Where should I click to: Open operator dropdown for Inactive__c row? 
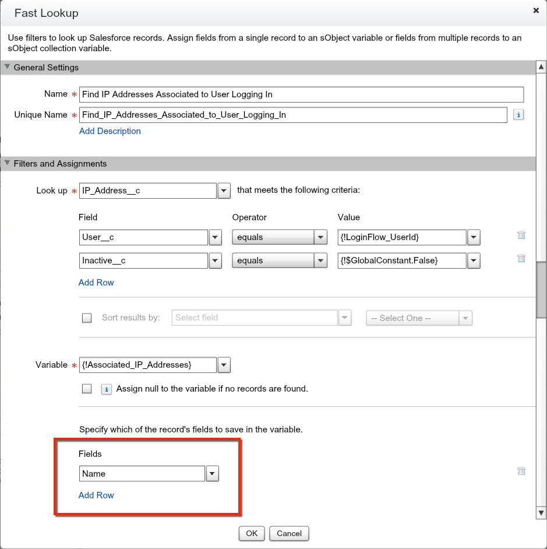(320, 261)
